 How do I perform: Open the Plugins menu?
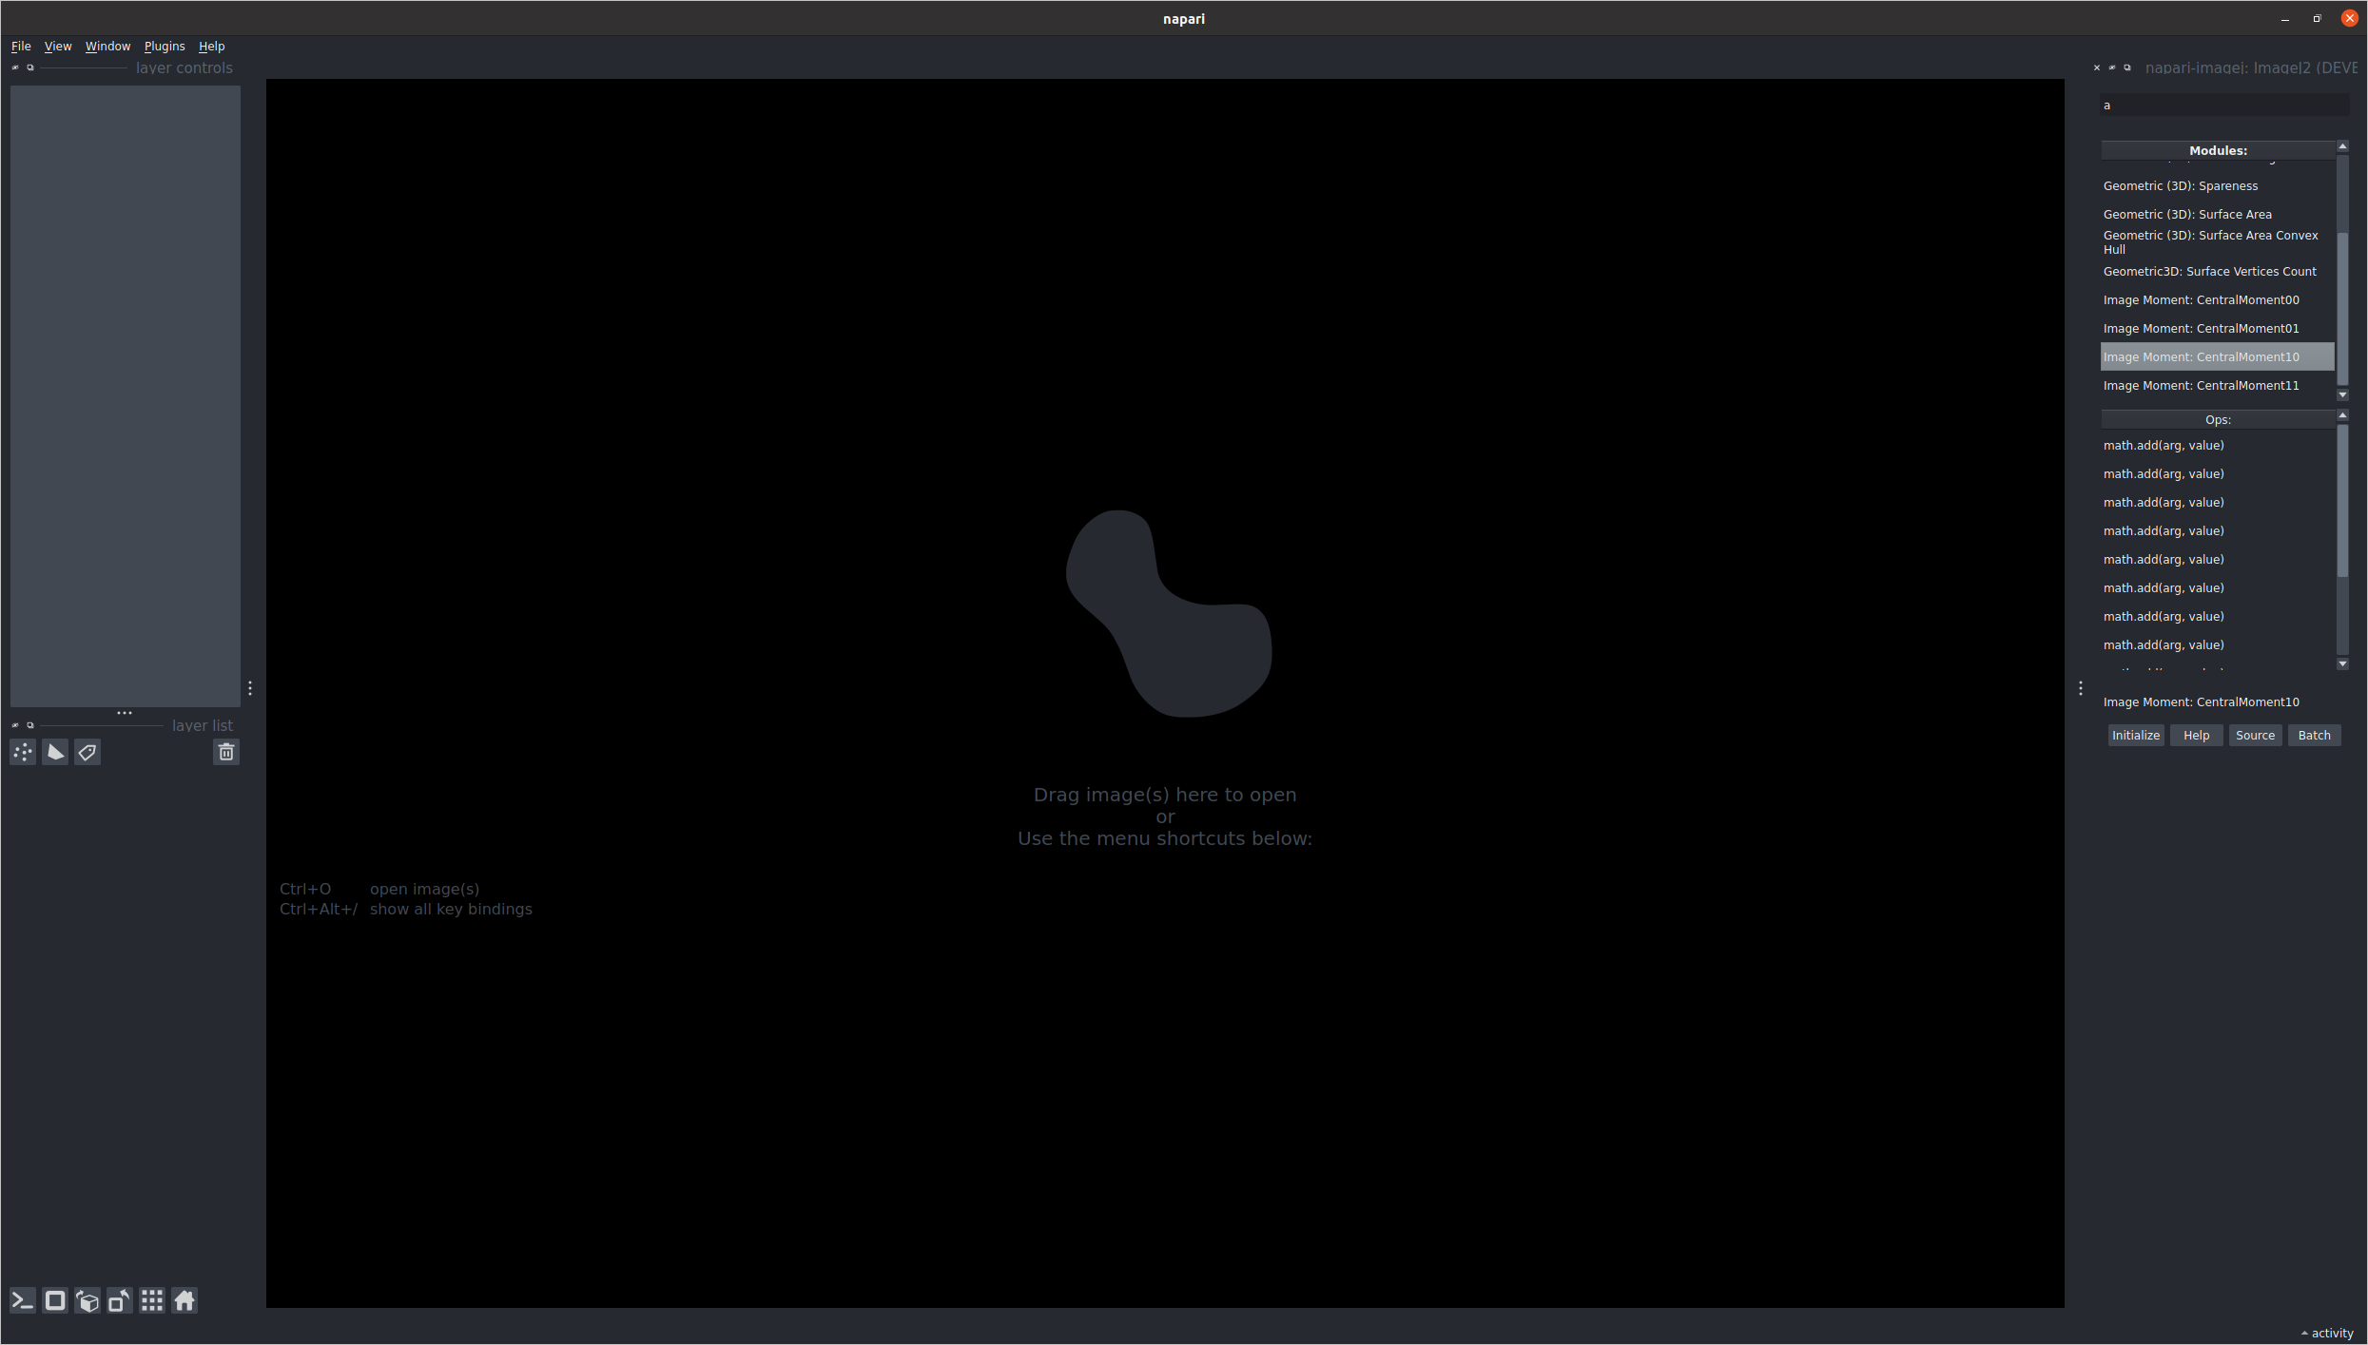(164, 46)
